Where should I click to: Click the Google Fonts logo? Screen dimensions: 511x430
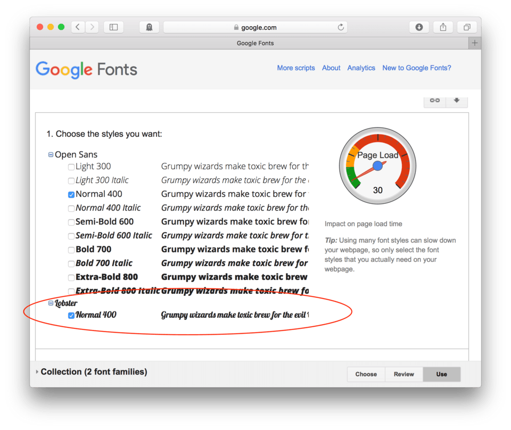click(86, 69)
